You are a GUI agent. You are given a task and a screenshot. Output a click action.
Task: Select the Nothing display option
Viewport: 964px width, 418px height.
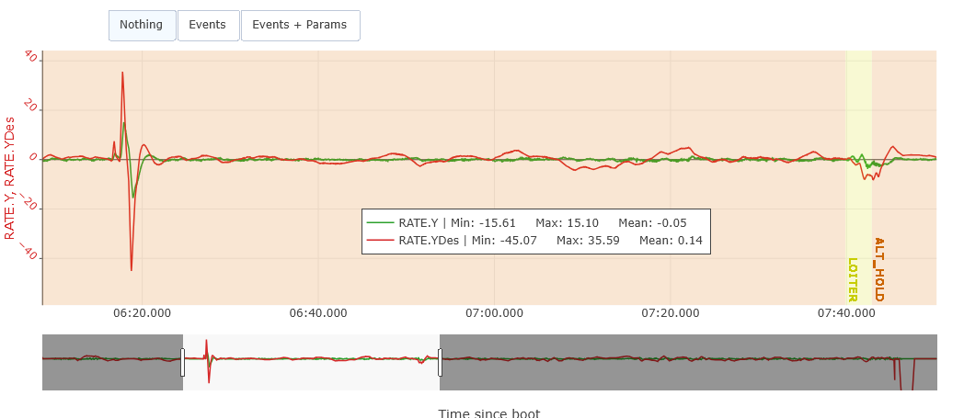click(x=142, y=26)
